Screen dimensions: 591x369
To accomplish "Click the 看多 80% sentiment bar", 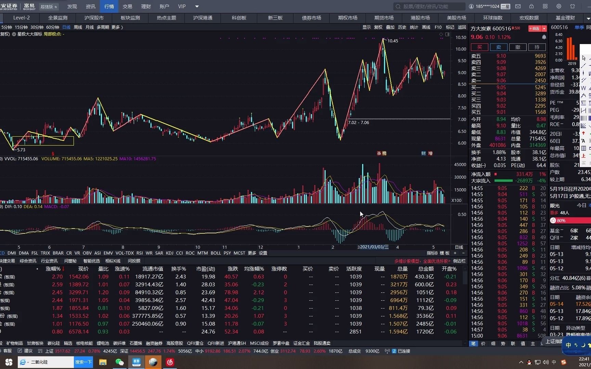I will pyautogui.click(x=570, y=220).
